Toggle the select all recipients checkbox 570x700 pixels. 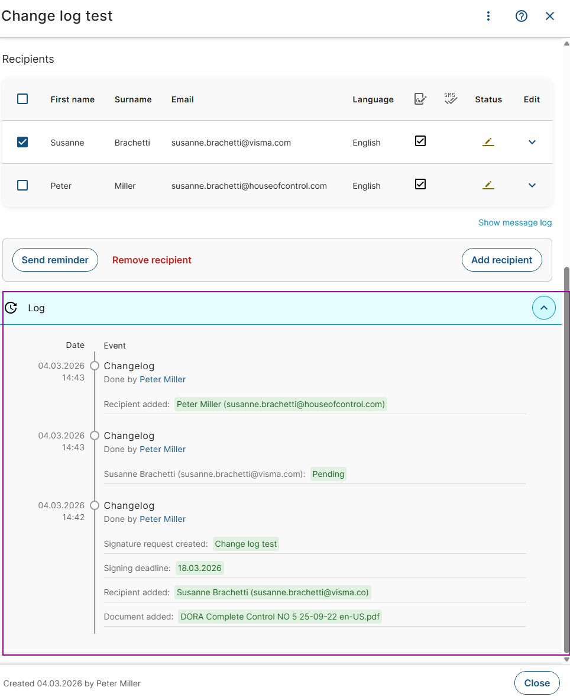point(22,99)
